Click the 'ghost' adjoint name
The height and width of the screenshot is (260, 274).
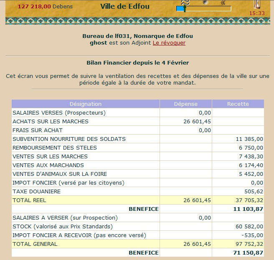99,42
